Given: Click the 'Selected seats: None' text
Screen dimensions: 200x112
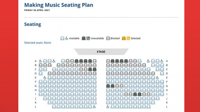Looking at the screenshot, I should (38, 43).
